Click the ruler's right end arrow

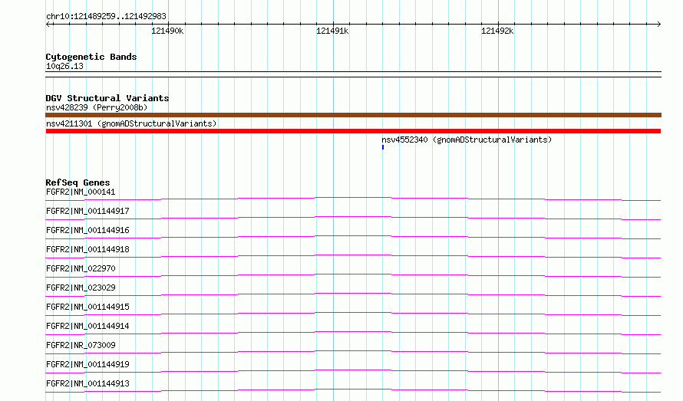click(x=658, y=24)
